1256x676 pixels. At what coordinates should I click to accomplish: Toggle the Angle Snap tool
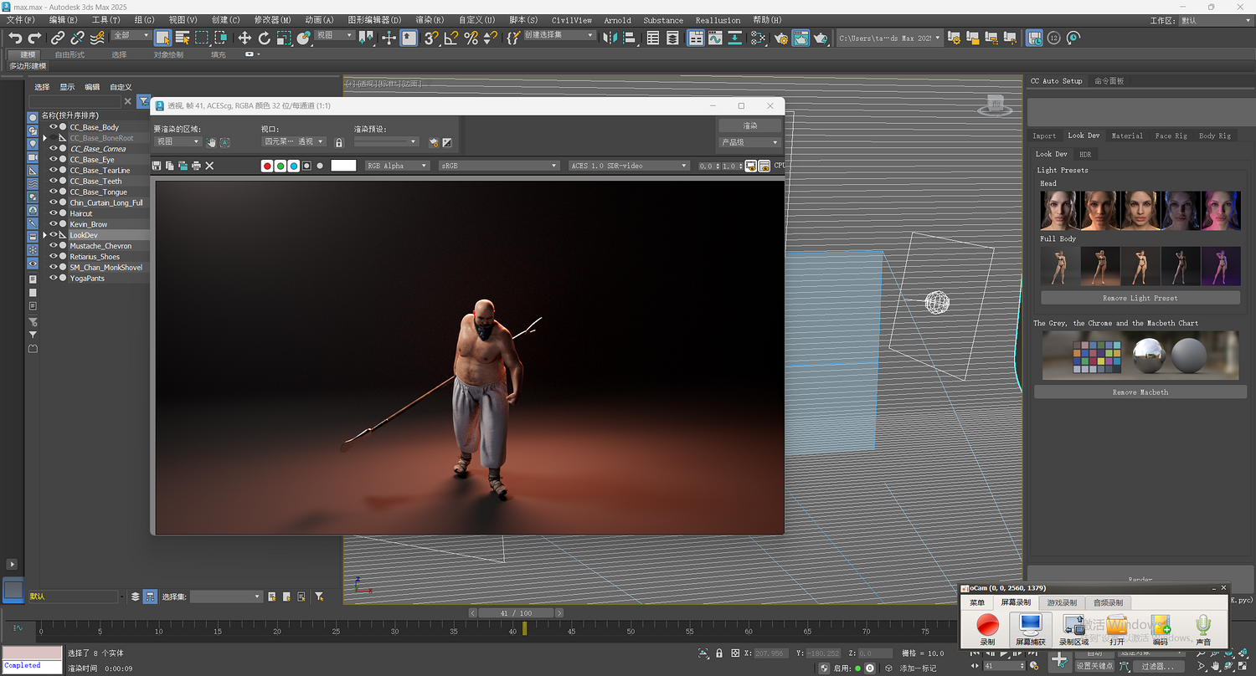point(450,38)
